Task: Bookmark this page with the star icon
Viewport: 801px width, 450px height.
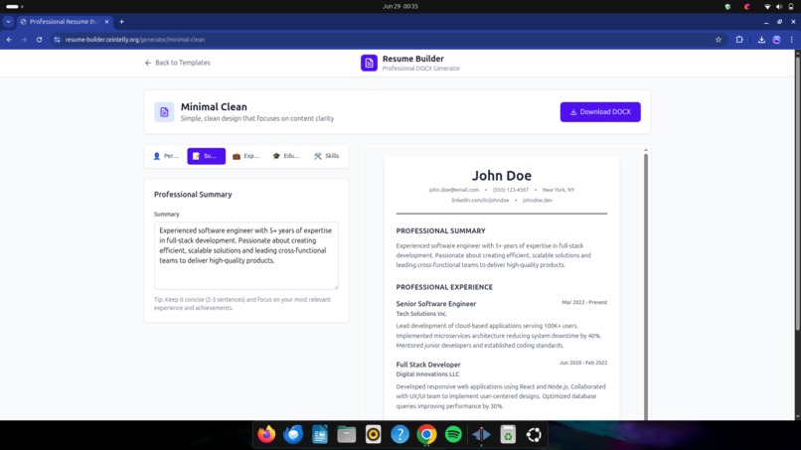Action: [x=719, y=40]
